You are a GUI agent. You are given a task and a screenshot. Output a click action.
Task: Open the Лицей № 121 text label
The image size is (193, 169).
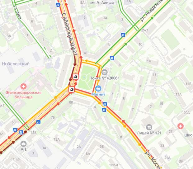[x=149, y=133]
